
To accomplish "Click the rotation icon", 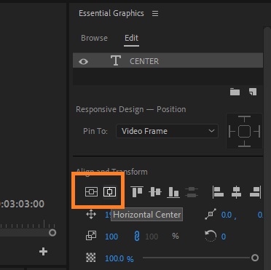I will pyautogui.click(x=211, y=236).
